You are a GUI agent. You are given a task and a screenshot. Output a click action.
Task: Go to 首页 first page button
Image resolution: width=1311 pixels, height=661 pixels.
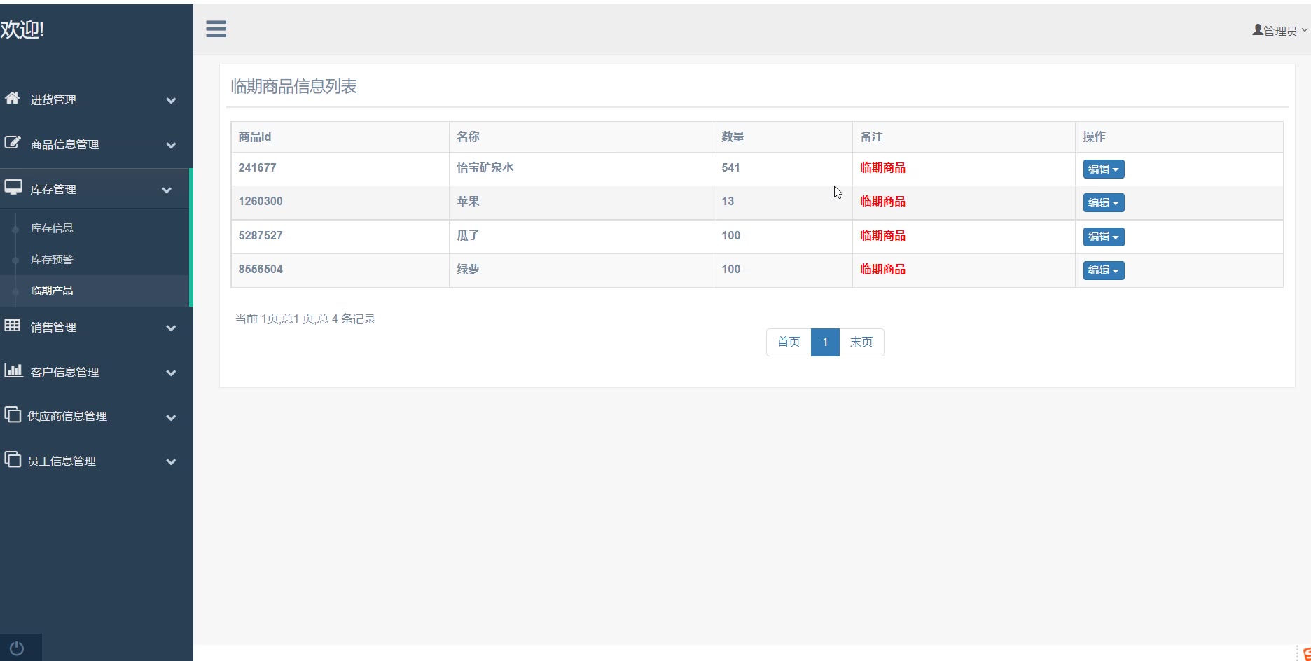point(789,342)
